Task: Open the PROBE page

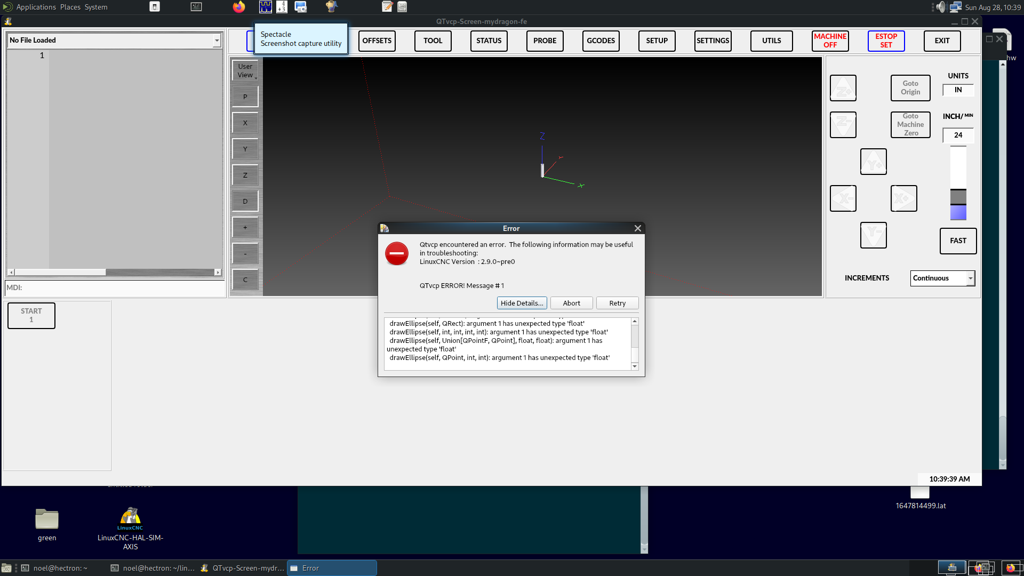Action: (x=545, y=41)
